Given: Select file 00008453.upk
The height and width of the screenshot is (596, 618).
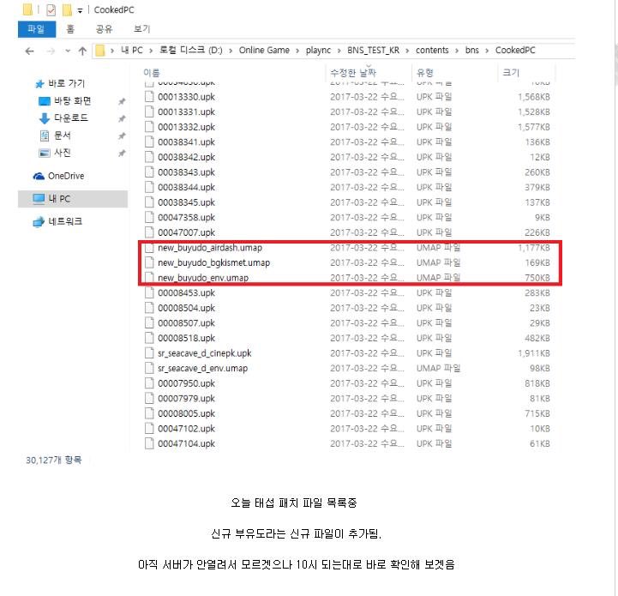Looking at the screenshot, I should click(186, 292).
